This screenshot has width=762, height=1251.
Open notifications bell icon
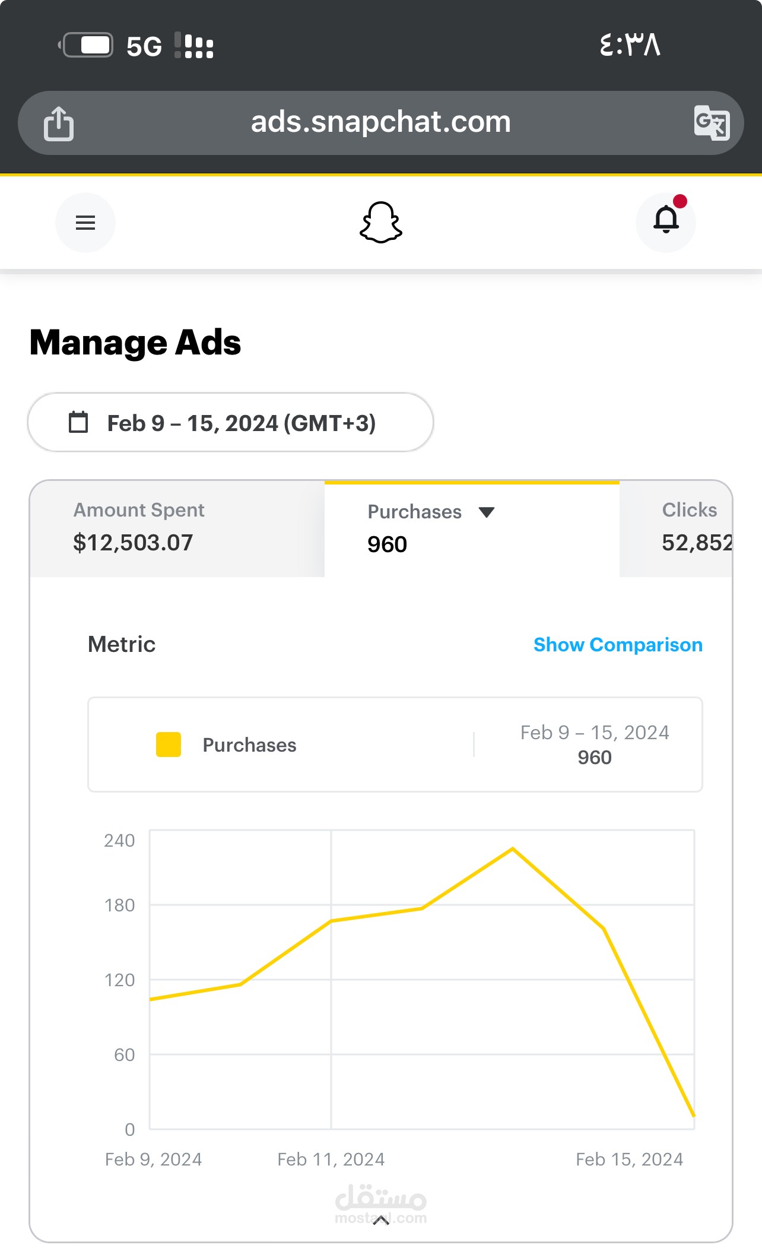[666, 222]
